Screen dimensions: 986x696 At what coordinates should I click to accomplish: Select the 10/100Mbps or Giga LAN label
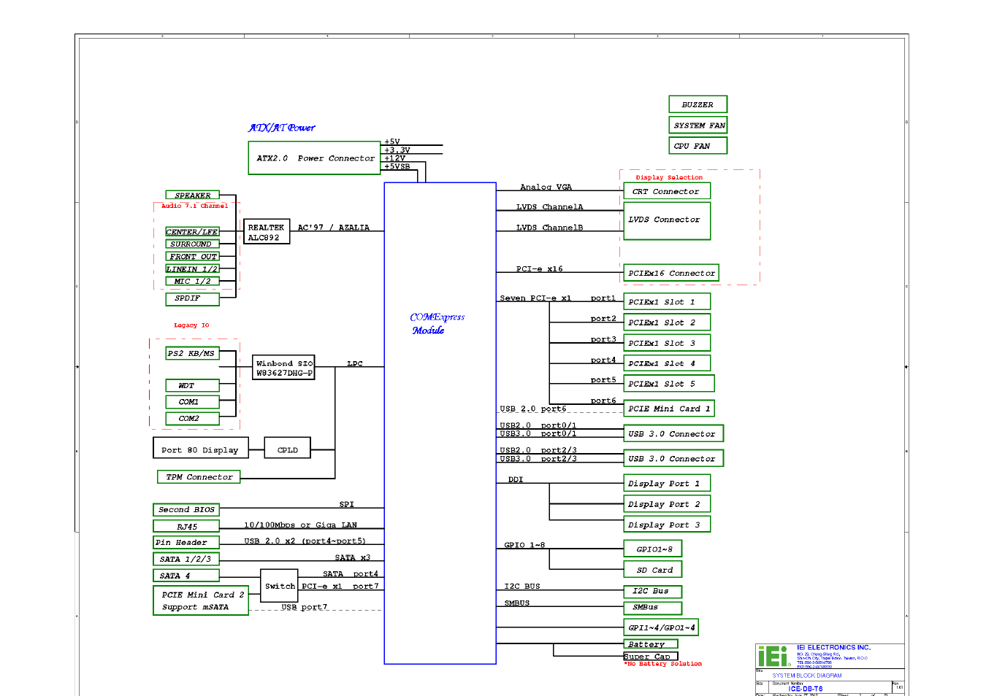(300, 525)
